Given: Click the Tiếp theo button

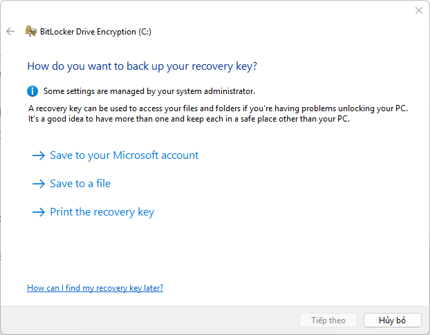Looking at the screenshot, I should [x=328, y=320].
